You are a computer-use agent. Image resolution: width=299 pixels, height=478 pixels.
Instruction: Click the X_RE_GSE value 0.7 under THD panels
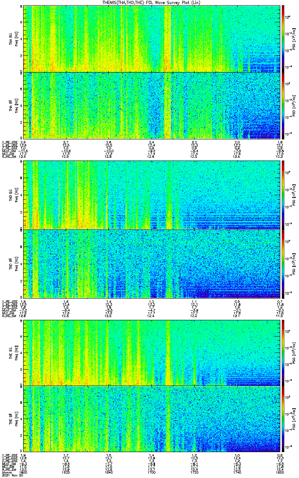280,301
